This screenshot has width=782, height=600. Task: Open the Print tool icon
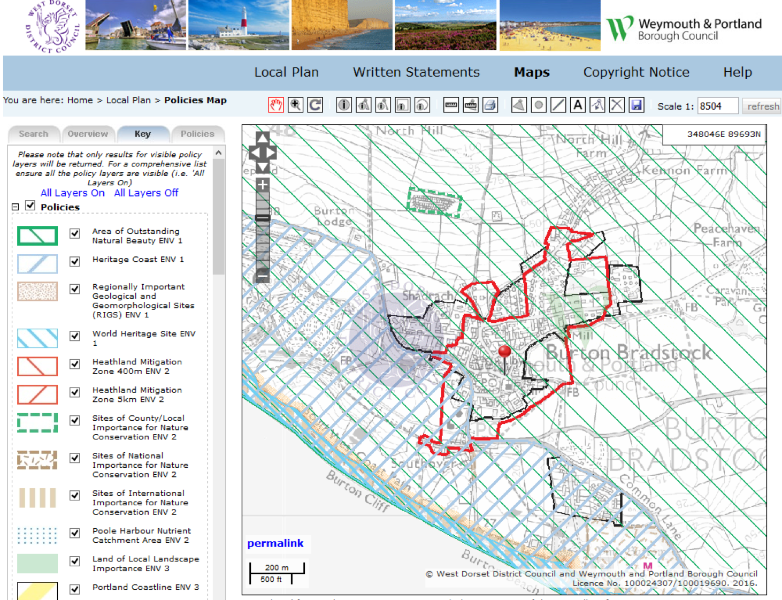pyautogui.click(x=490, y=105)
